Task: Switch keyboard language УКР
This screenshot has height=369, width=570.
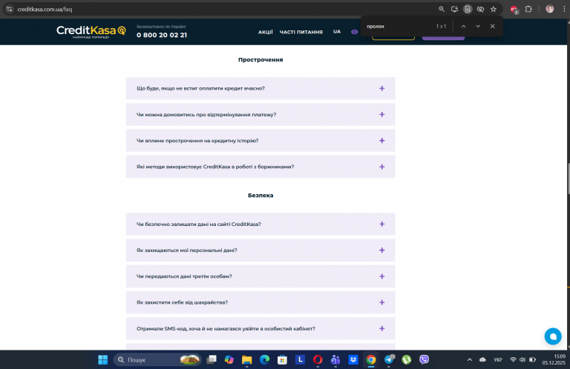Action: tap(498, 359)
